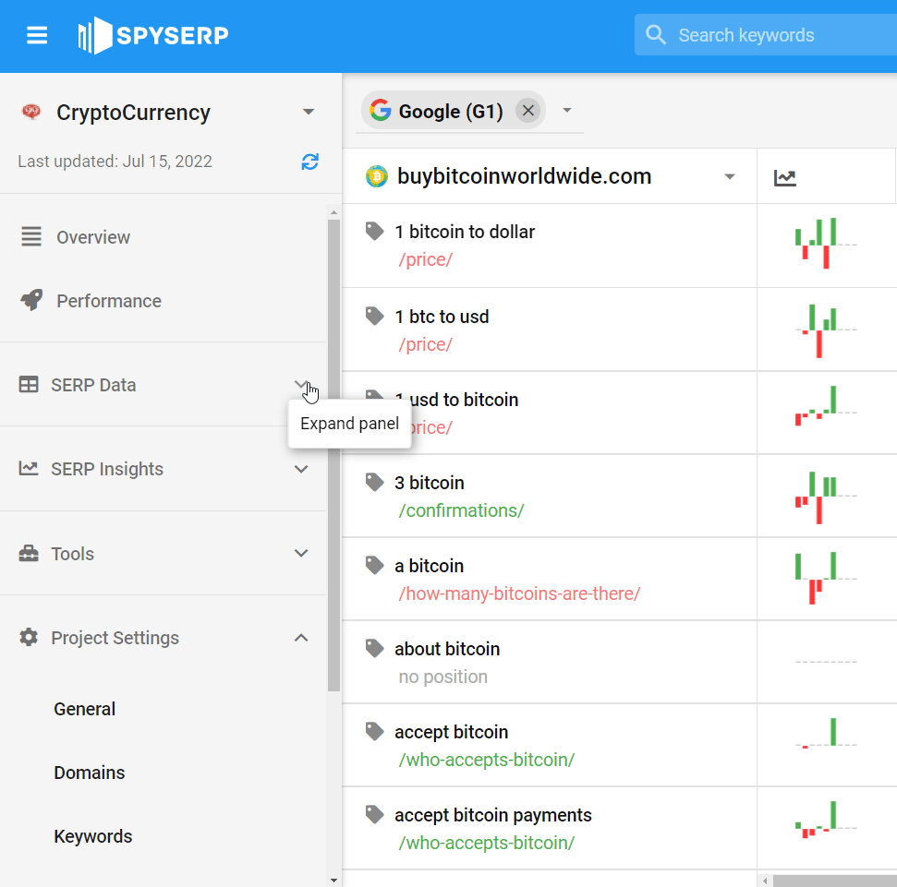Viewport: 897px width, 887px height.
Task: Click the buybitcoinworldwide.com favicon
Action: tap(376, 176)
